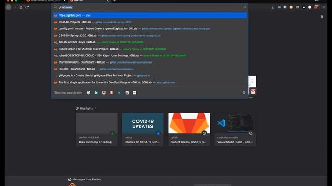332x186 pixels.
Task: Expand the Highlights section dropdown
Action: pos(95,109)
